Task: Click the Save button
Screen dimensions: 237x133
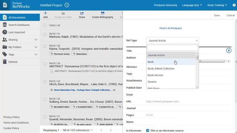Action: 217,16
